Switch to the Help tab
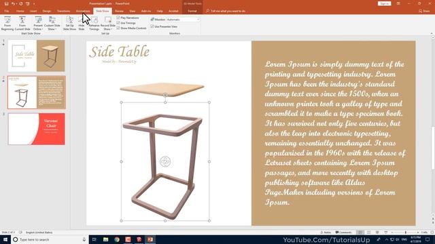Image resolution: width=435 pixels, height=244 pixels. click(160, 11)
